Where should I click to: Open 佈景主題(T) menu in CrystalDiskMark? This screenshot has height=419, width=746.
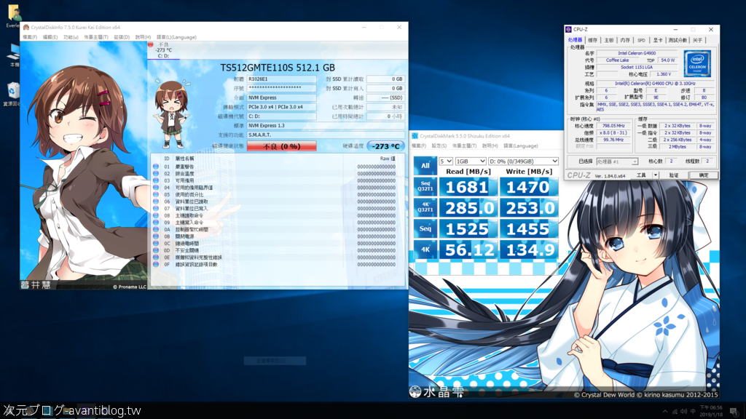[x=464, y=145]
